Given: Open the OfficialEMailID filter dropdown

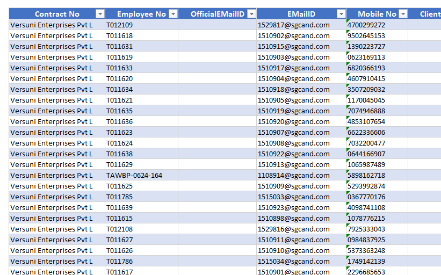Looking at the screenshot, I should (252, 14).
